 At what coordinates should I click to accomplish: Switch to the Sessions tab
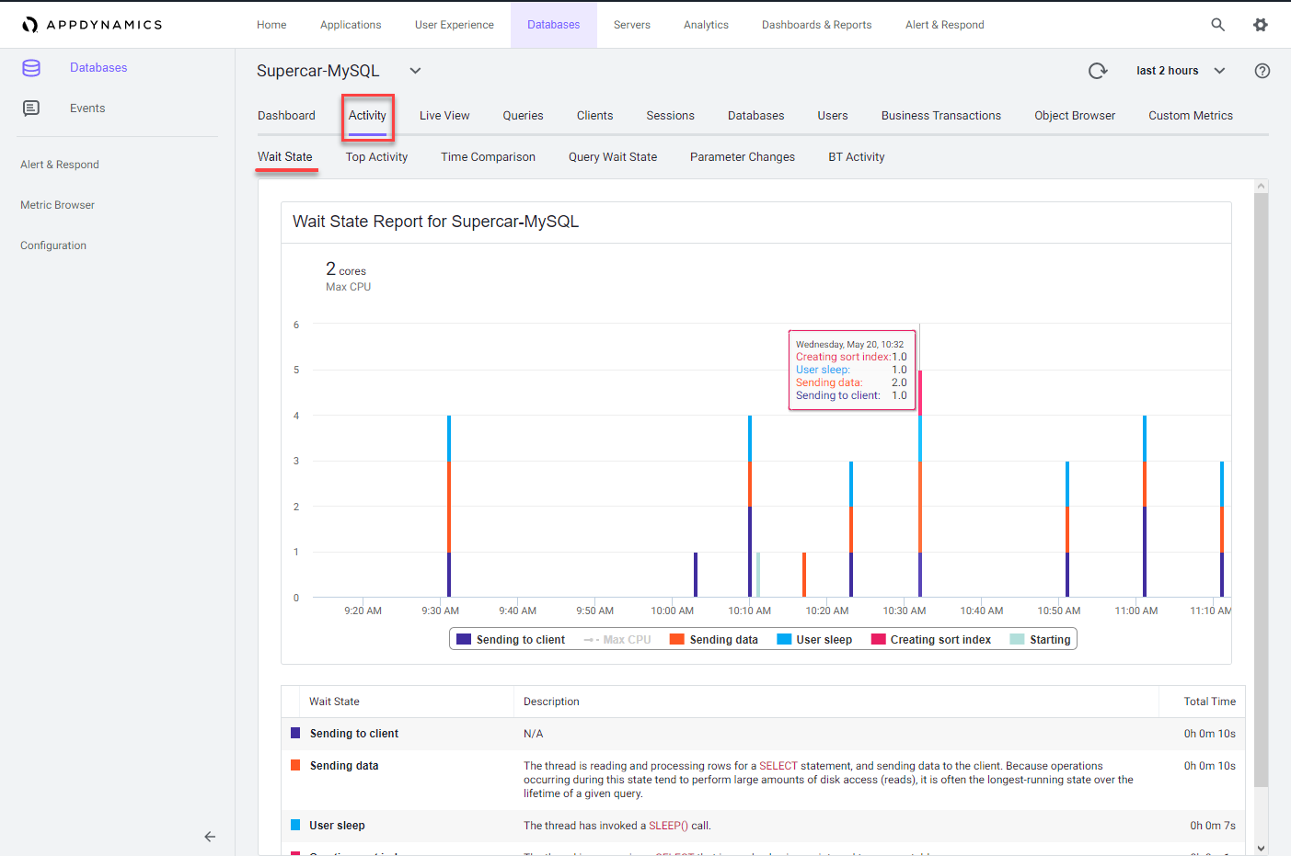[x=670, y=116]
